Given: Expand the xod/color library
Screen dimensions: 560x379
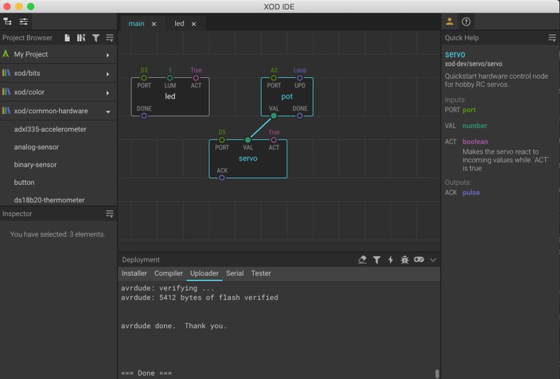Looking at the screenshot, I should point(58,92).
